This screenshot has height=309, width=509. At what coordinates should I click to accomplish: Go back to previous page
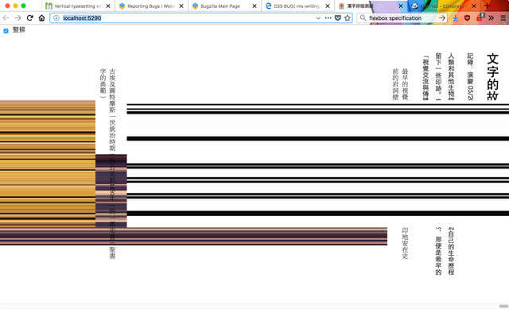(x=6, y=17)
